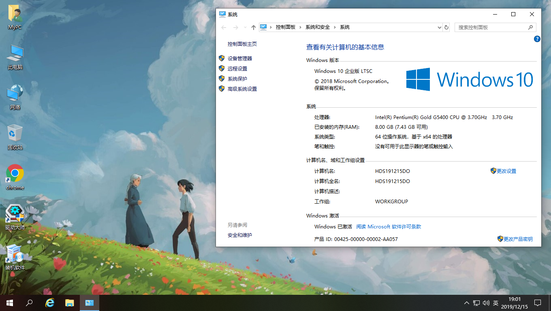Select the 网络 desktop icon
Image resolution: width=551 pixels, height=311 pixels.
point(15,97)
